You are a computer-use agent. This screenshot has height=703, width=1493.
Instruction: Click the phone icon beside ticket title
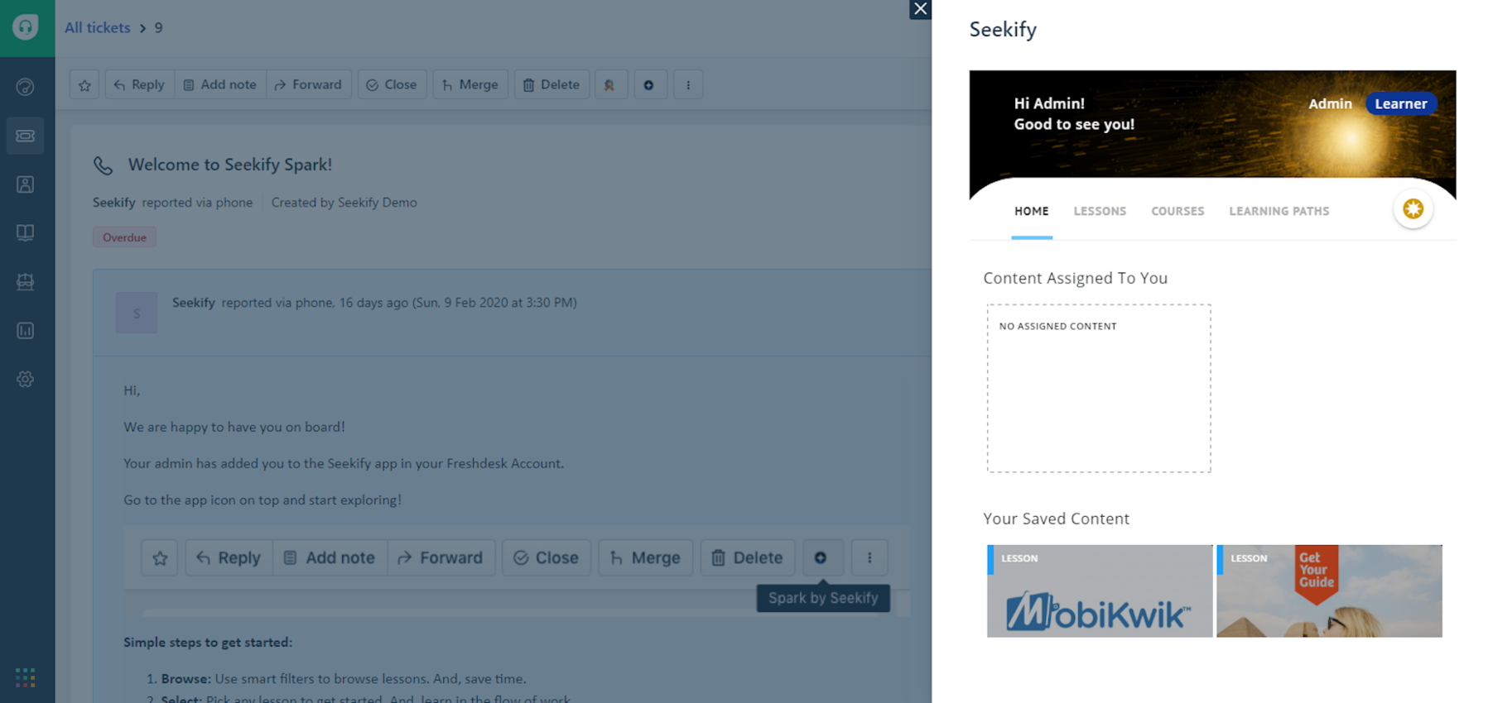(x=104, y=165)
